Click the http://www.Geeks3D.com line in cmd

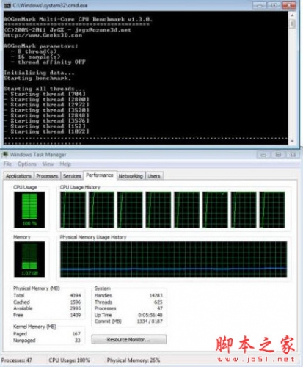pyautogui.click(x=43, y=35)
